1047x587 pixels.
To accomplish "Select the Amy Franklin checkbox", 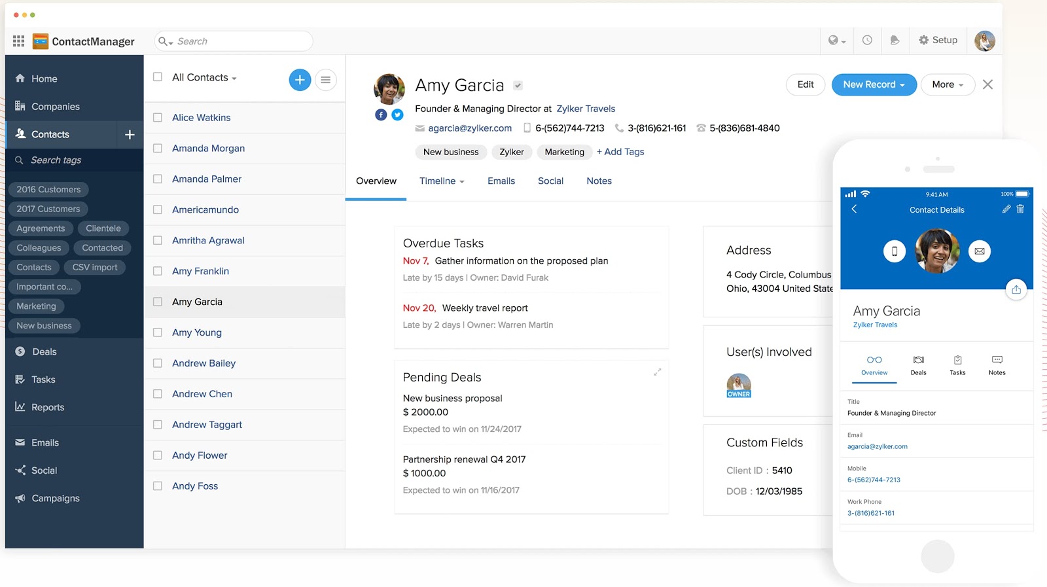I will pos(158,271).
